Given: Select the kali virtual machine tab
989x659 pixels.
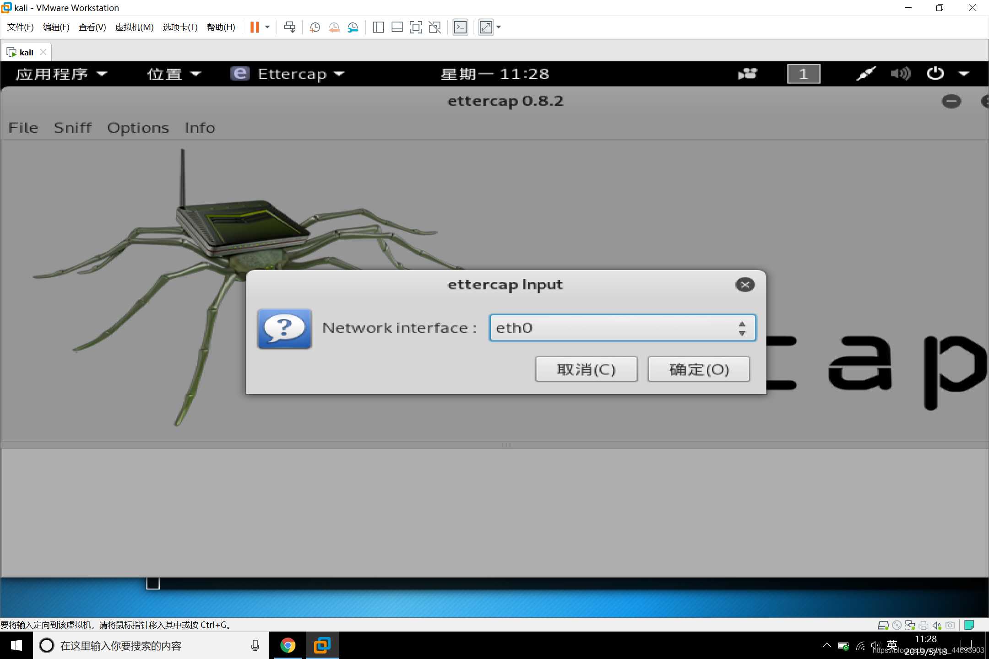Looking at the screenshot, I should (27, 52).
